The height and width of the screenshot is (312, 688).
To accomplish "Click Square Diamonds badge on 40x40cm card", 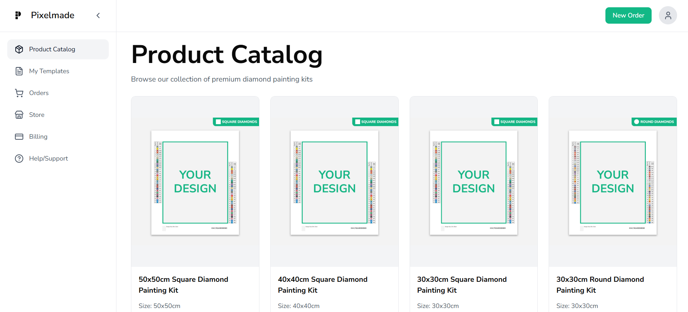I will 375,122.
